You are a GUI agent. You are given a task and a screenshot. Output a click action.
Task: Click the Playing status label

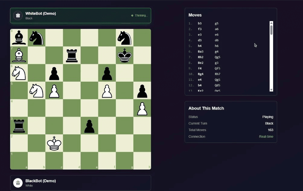point(268,117)
